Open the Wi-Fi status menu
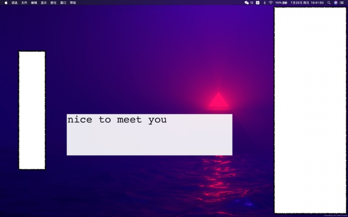Viewport: 348px width, 217px height. coord(271,3)
